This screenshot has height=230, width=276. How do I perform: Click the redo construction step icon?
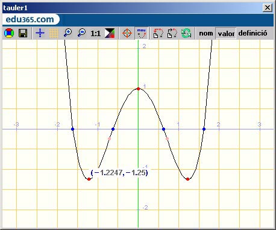pos(172,33)
